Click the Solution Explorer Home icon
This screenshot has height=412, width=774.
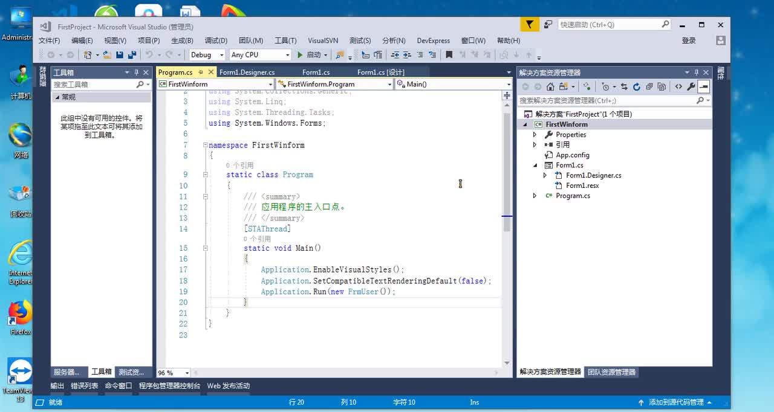[550, 87]
